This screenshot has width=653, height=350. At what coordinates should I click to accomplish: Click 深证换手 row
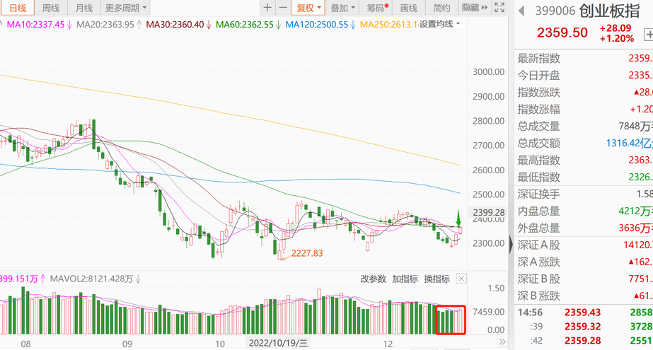[584, 194]
